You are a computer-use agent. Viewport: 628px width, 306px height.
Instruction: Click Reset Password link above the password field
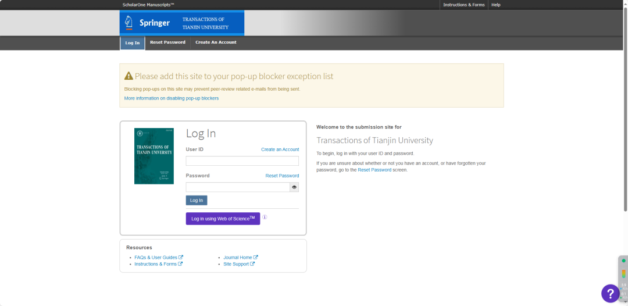click(x=283, y=176)
